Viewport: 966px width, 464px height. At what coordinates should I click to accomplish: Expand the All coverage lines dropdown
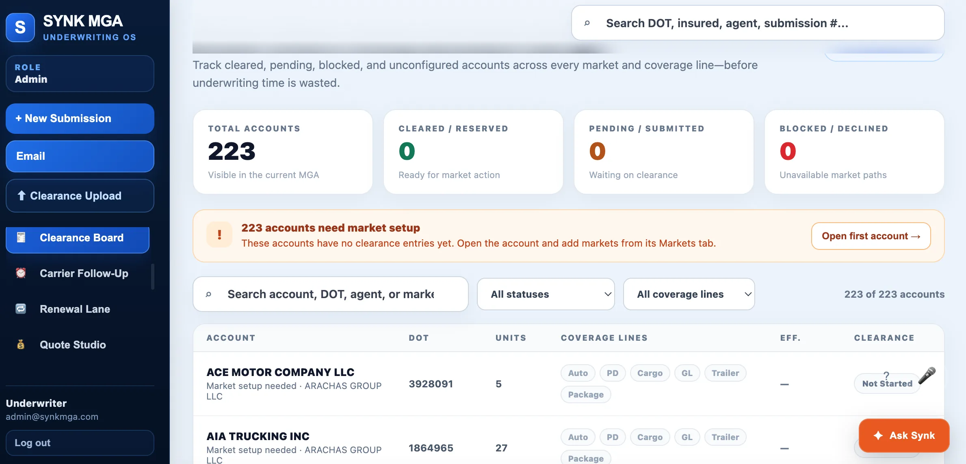[689, 294]
